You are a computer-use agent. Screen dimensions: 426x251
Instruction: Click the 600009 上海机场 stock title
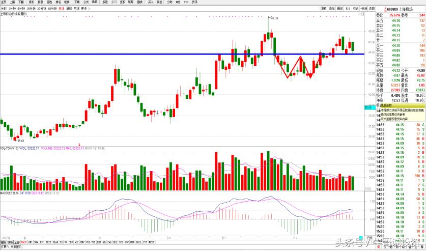[400, 9]
